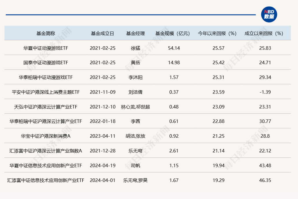The height and width of the screenshot is (199, 298).
Task: Select fund size value 14.98
Action: pos(174,62)
